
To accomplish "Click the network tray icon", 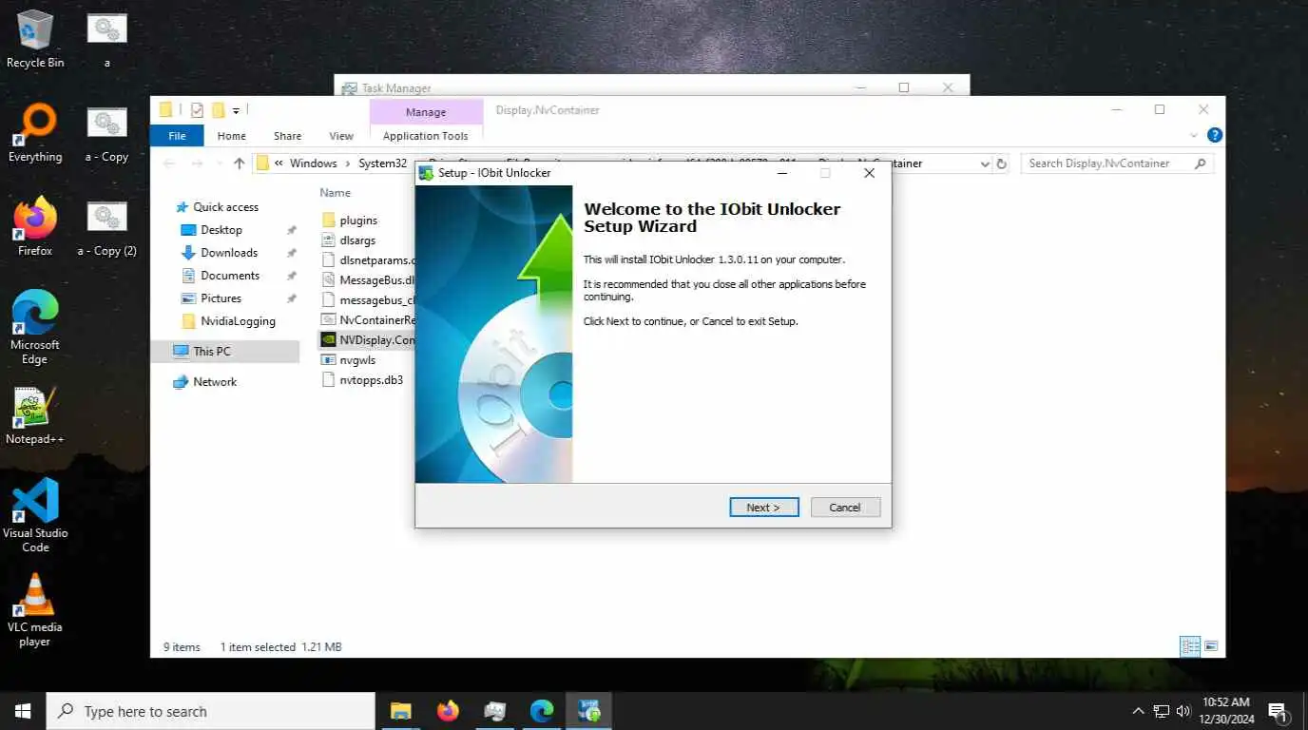I will (1161, 711).
